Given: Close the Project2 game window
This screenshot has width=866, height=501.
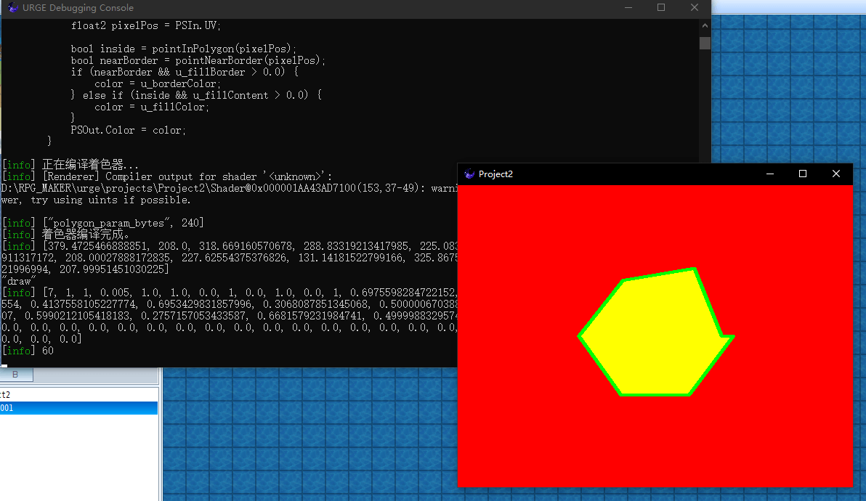Looking at the screenshot, I should click(836, 174).
